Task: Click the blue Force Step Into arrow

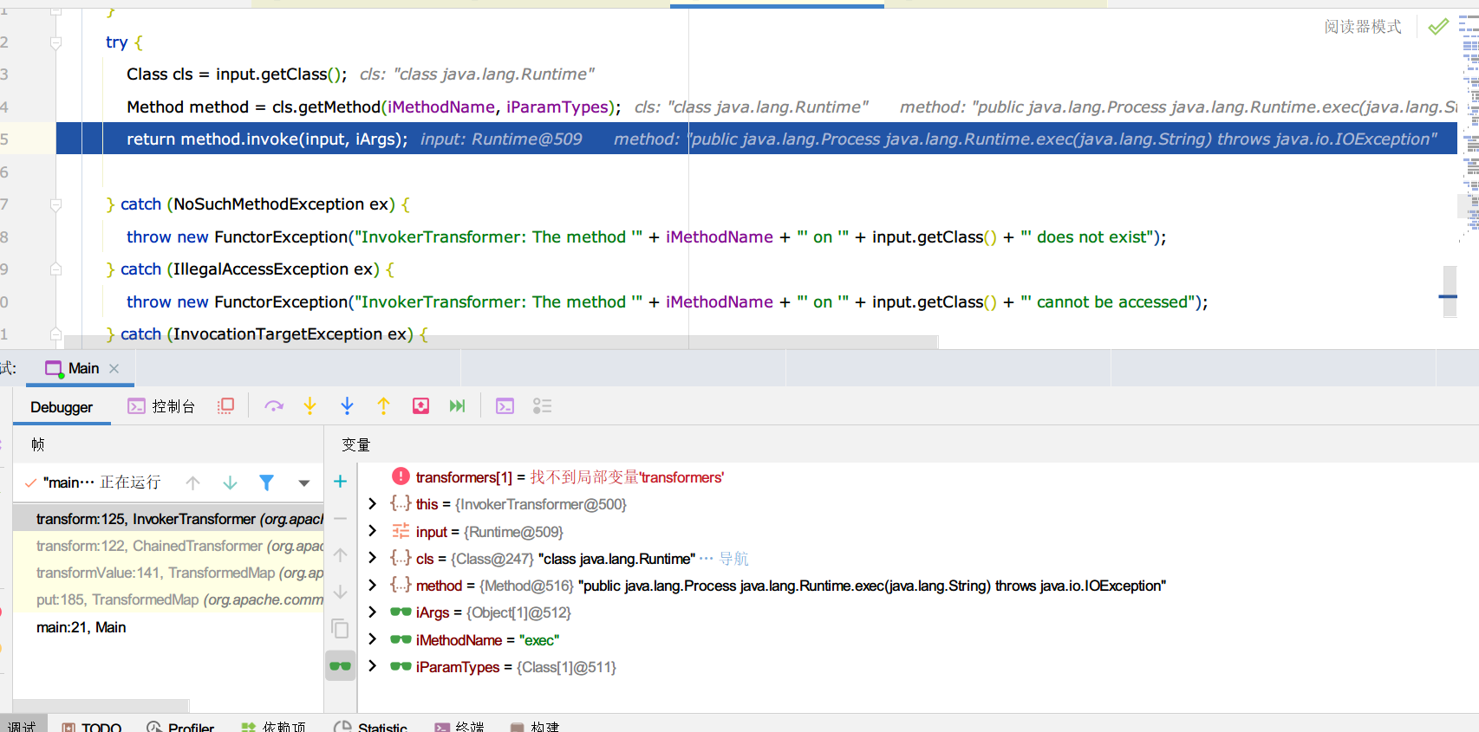Action: point(348,406)
